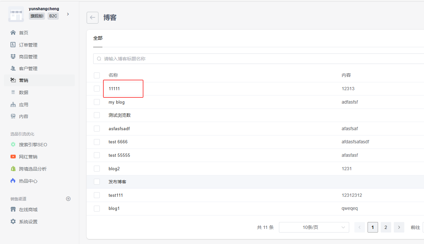Viewport: 424px width, 244px height.
Task: Click the 网红营销 video icon
Action: (13, 157)
